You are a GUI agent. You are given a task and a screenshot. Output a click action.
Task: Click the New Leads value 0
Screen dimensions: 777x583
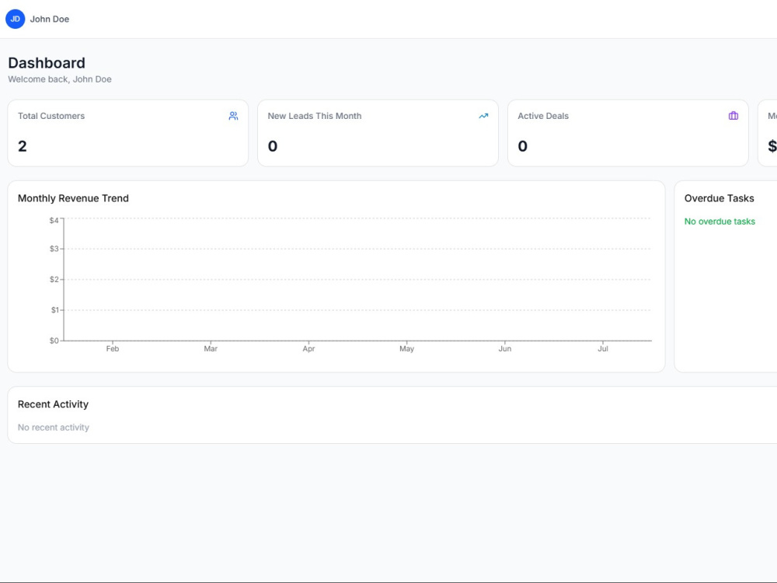point(273,146)
